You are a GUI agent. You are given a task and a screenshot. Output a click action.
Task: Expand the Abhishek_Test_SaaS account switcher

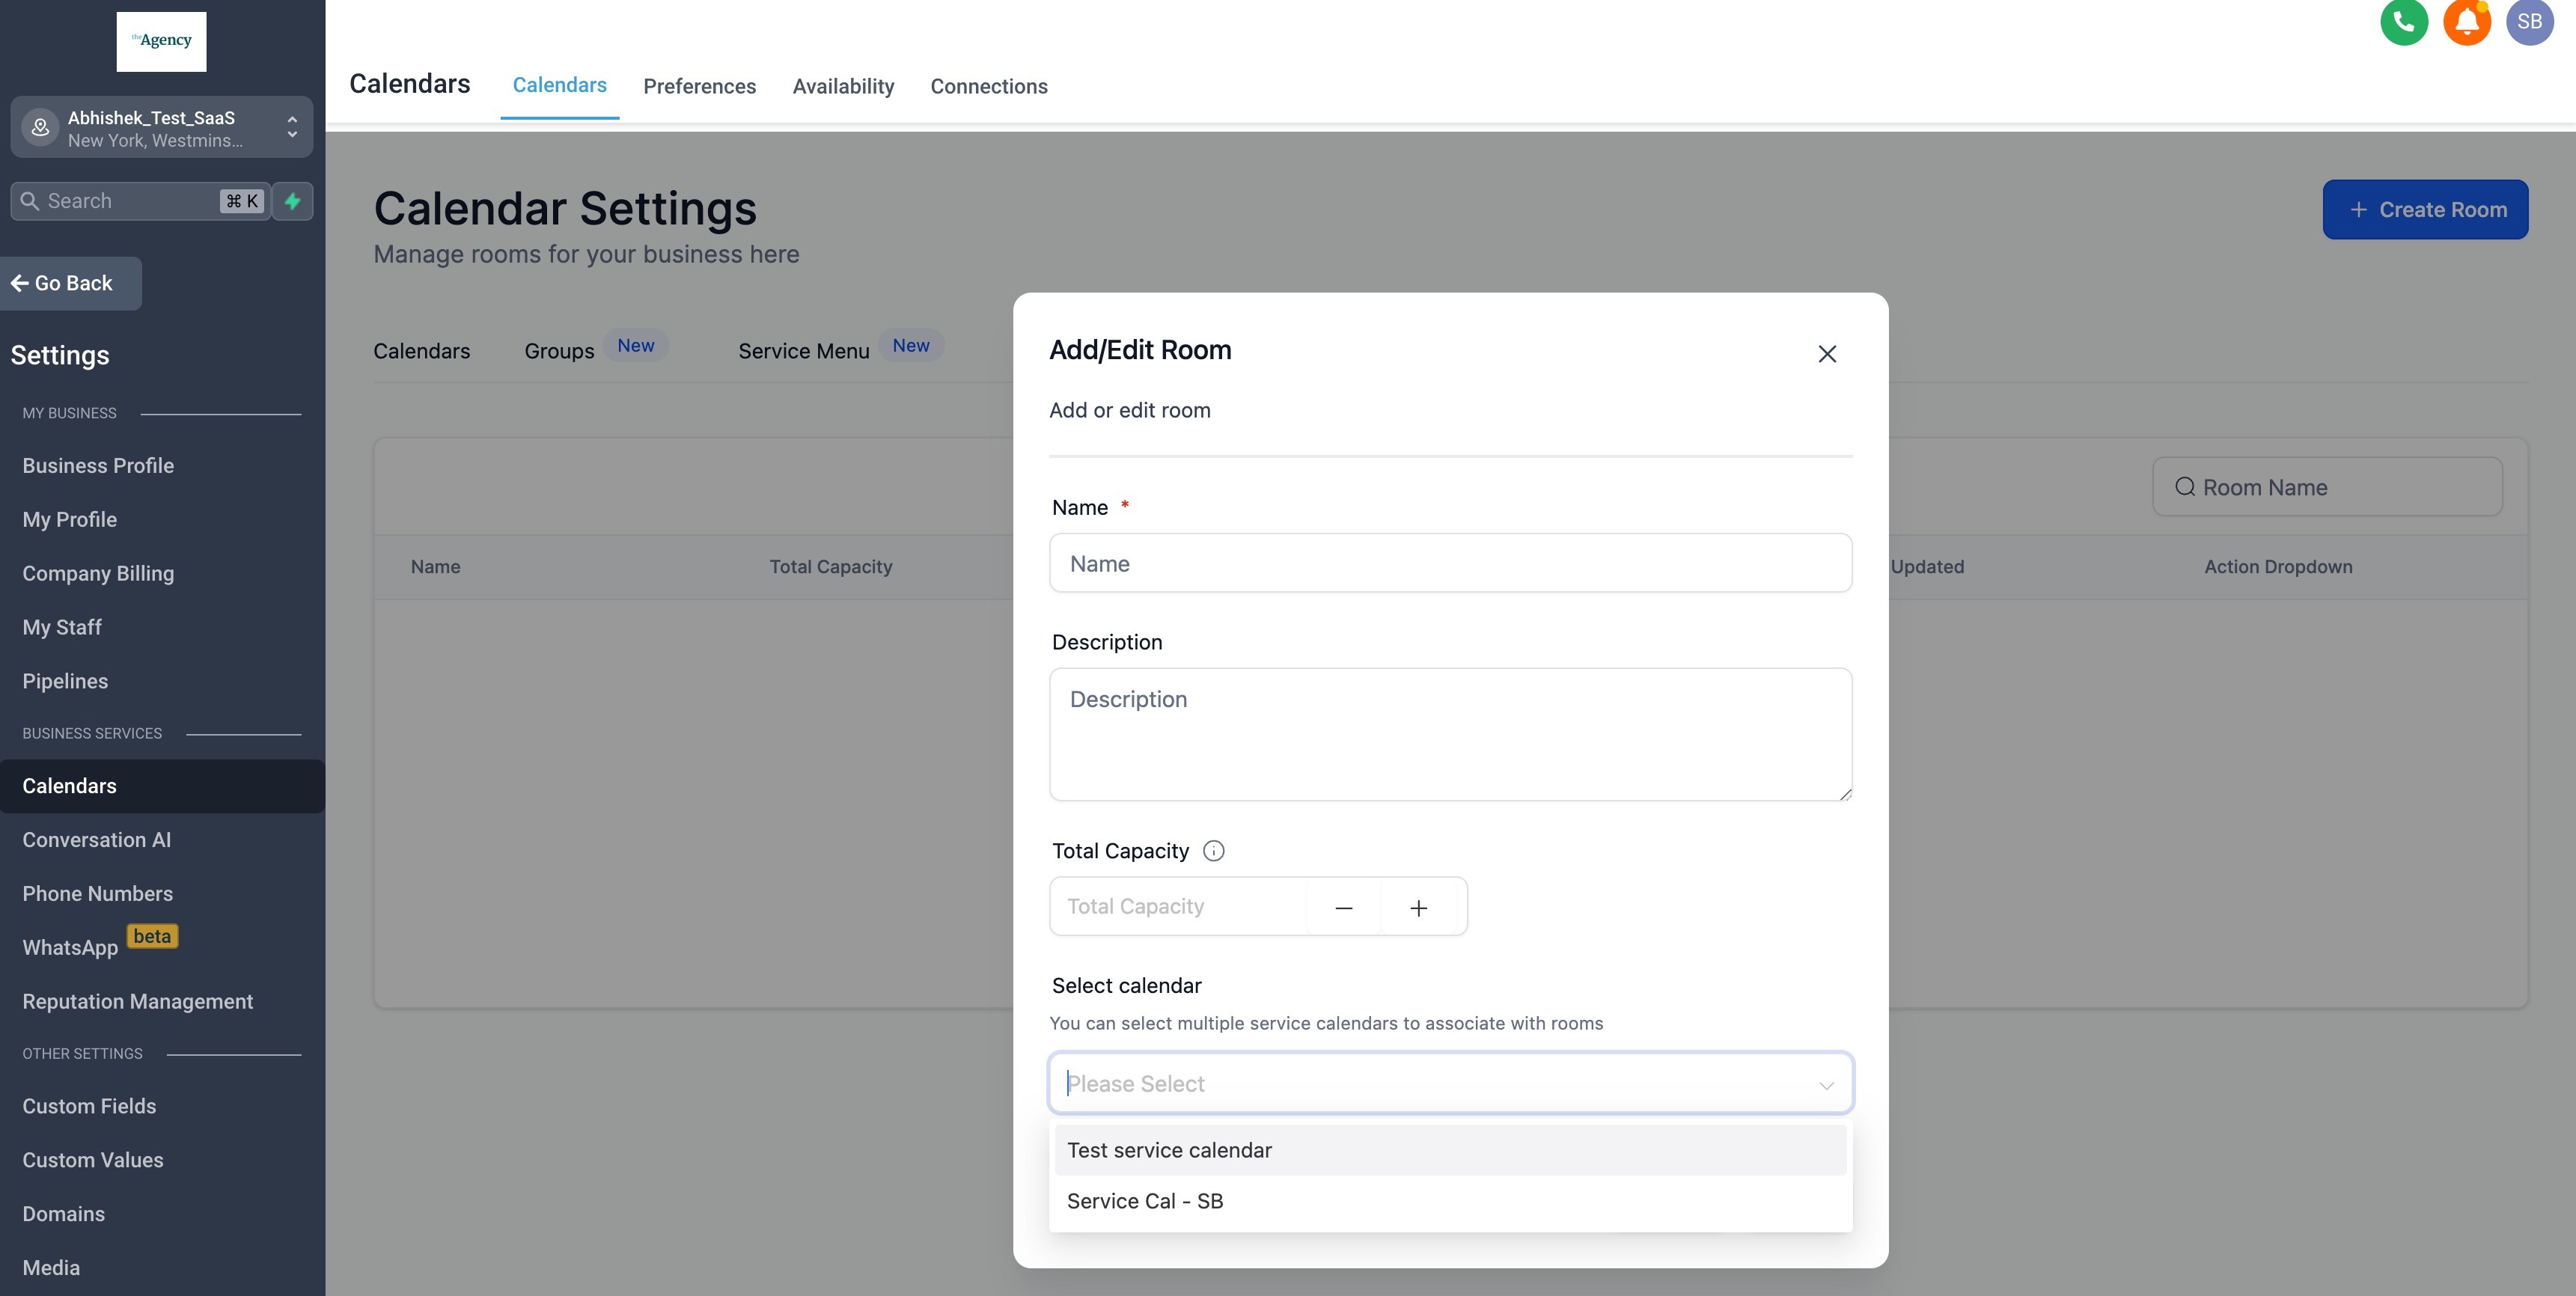[161, 128]
